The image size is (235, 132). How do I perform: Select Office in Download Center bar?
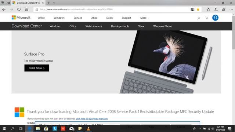click(x=73, y=26)
